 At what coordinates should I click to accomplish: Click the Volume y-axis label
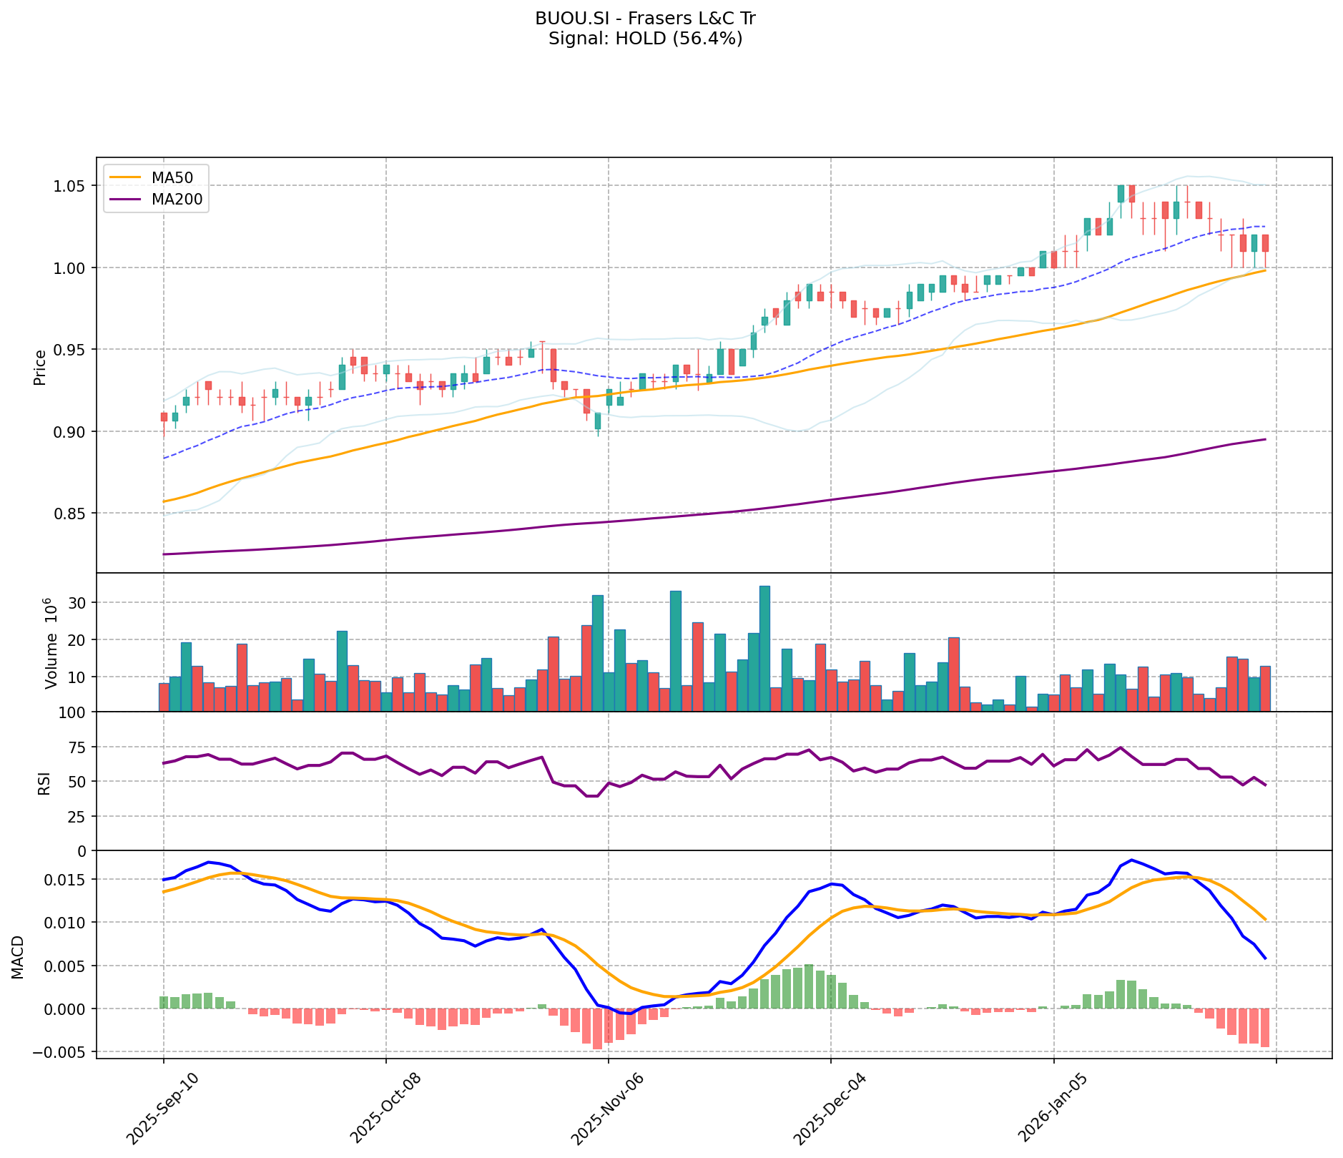coord(50,644)
